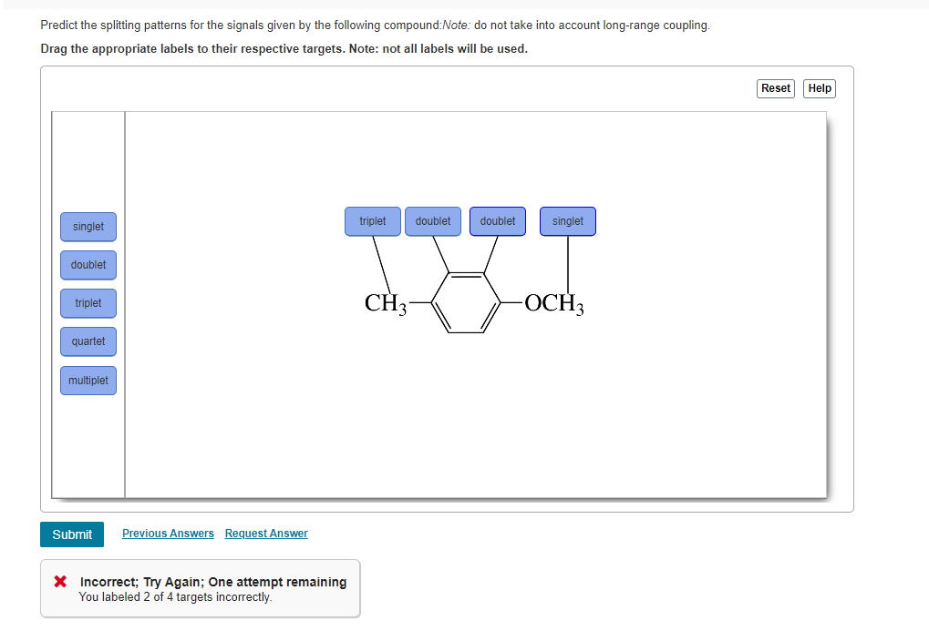Select the quartet label in the bin
Viewport: 929px width, 631px height.
click(88, 341)
